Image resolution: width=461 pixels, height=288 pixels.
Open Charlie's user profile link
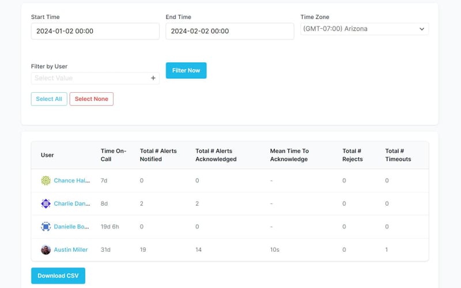[72, 203]
